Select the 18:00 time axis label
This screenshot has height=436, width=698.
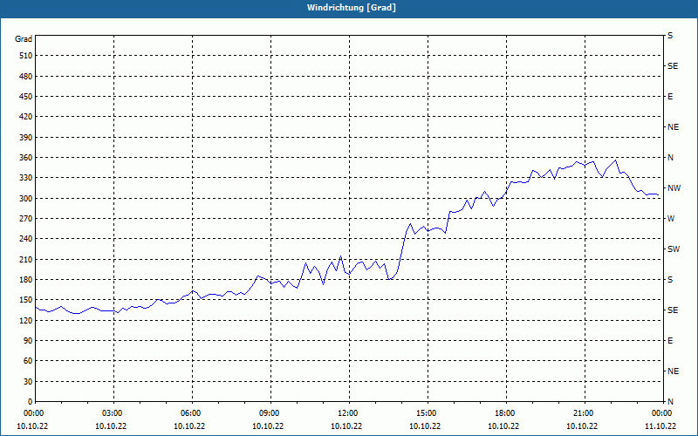tap(506, 412)
